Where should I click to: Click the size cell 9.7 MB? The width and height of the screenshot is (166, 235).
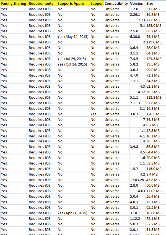(x=156, y=125)
